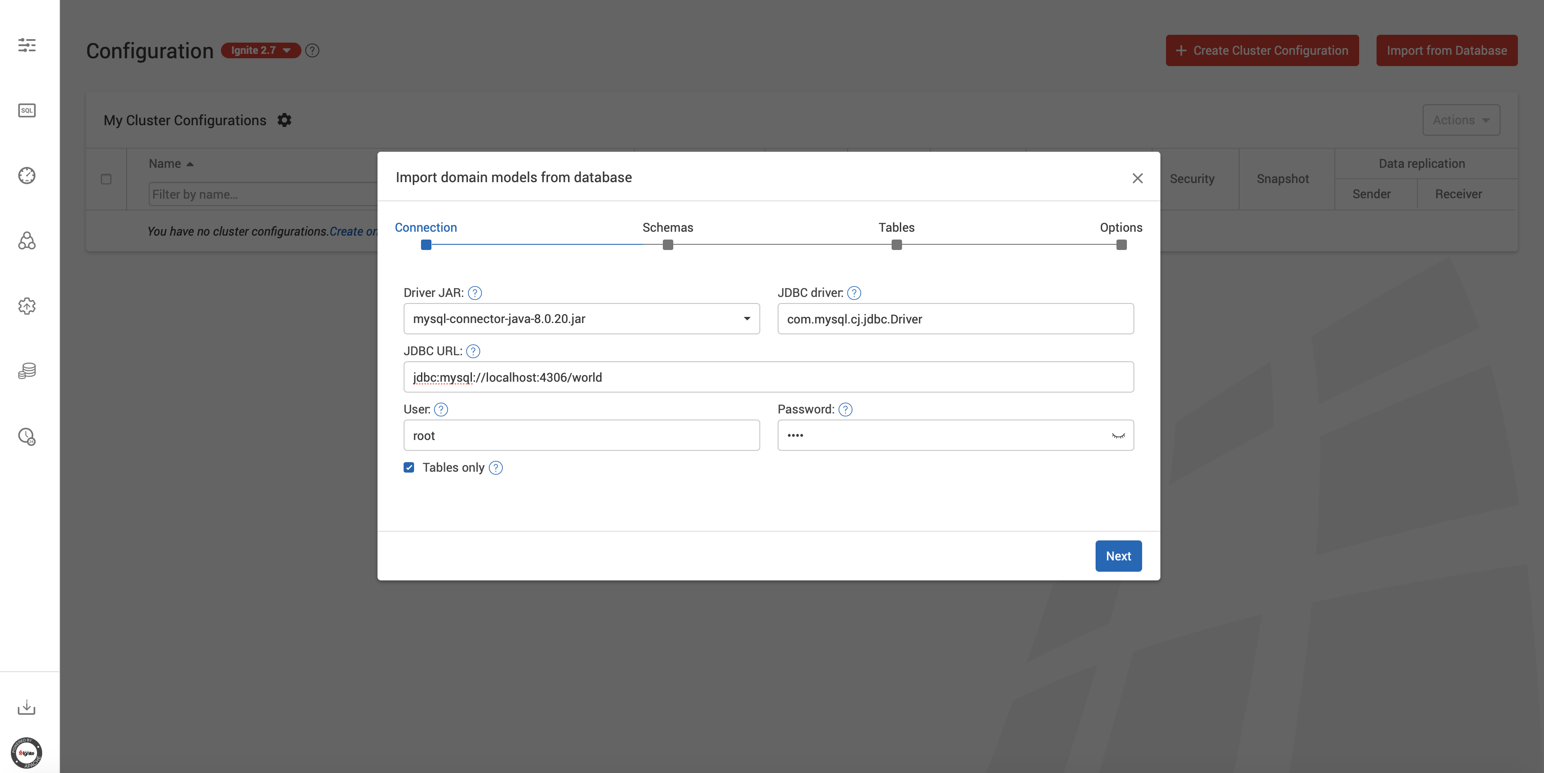Check the select-all checkbox in table header
This screenshot has width=1544, height=773.
tap(106, 179)
